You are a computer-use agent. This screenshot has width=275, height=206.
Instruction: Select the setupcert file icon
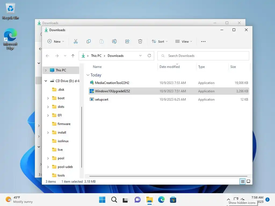coord(92,99)
